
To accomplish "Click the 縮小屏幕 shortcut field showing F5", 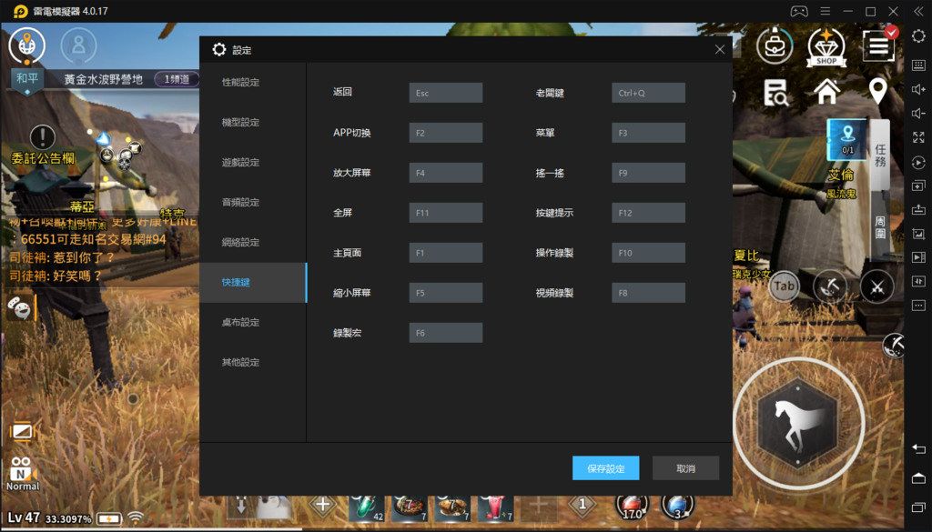I will click(446, 293).
